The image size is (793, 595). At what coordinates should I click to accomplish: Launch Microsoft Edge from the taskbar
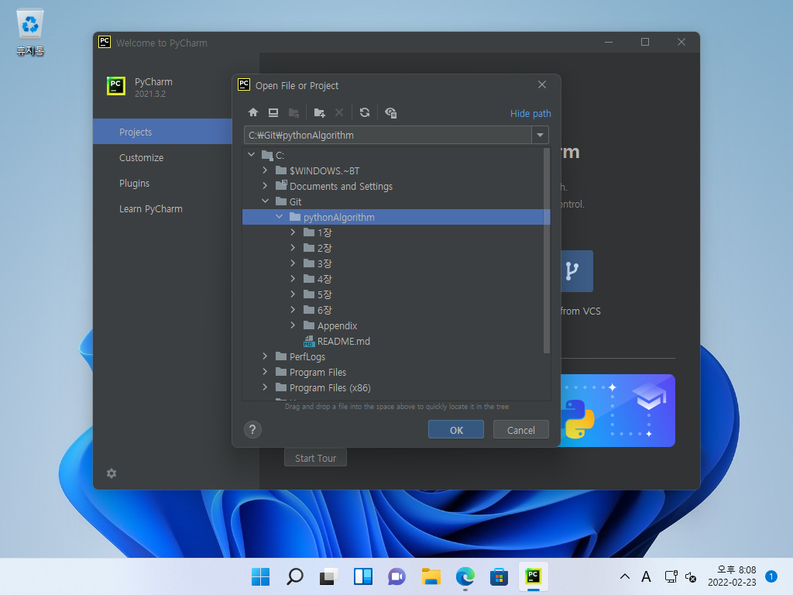point(465,576)
